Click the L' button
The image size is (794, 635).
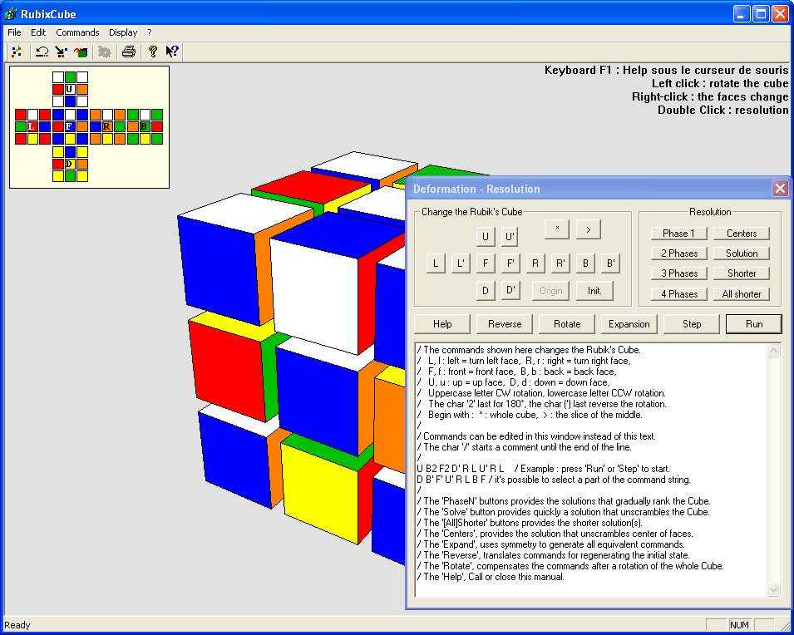pos(461,263)
